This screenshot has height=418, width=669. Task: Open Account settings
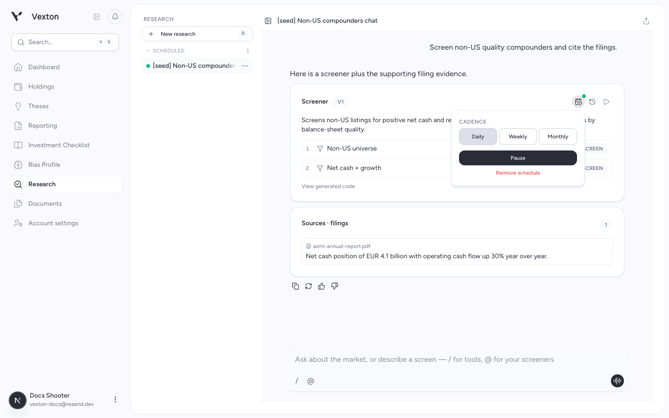[x=65, y=223]
